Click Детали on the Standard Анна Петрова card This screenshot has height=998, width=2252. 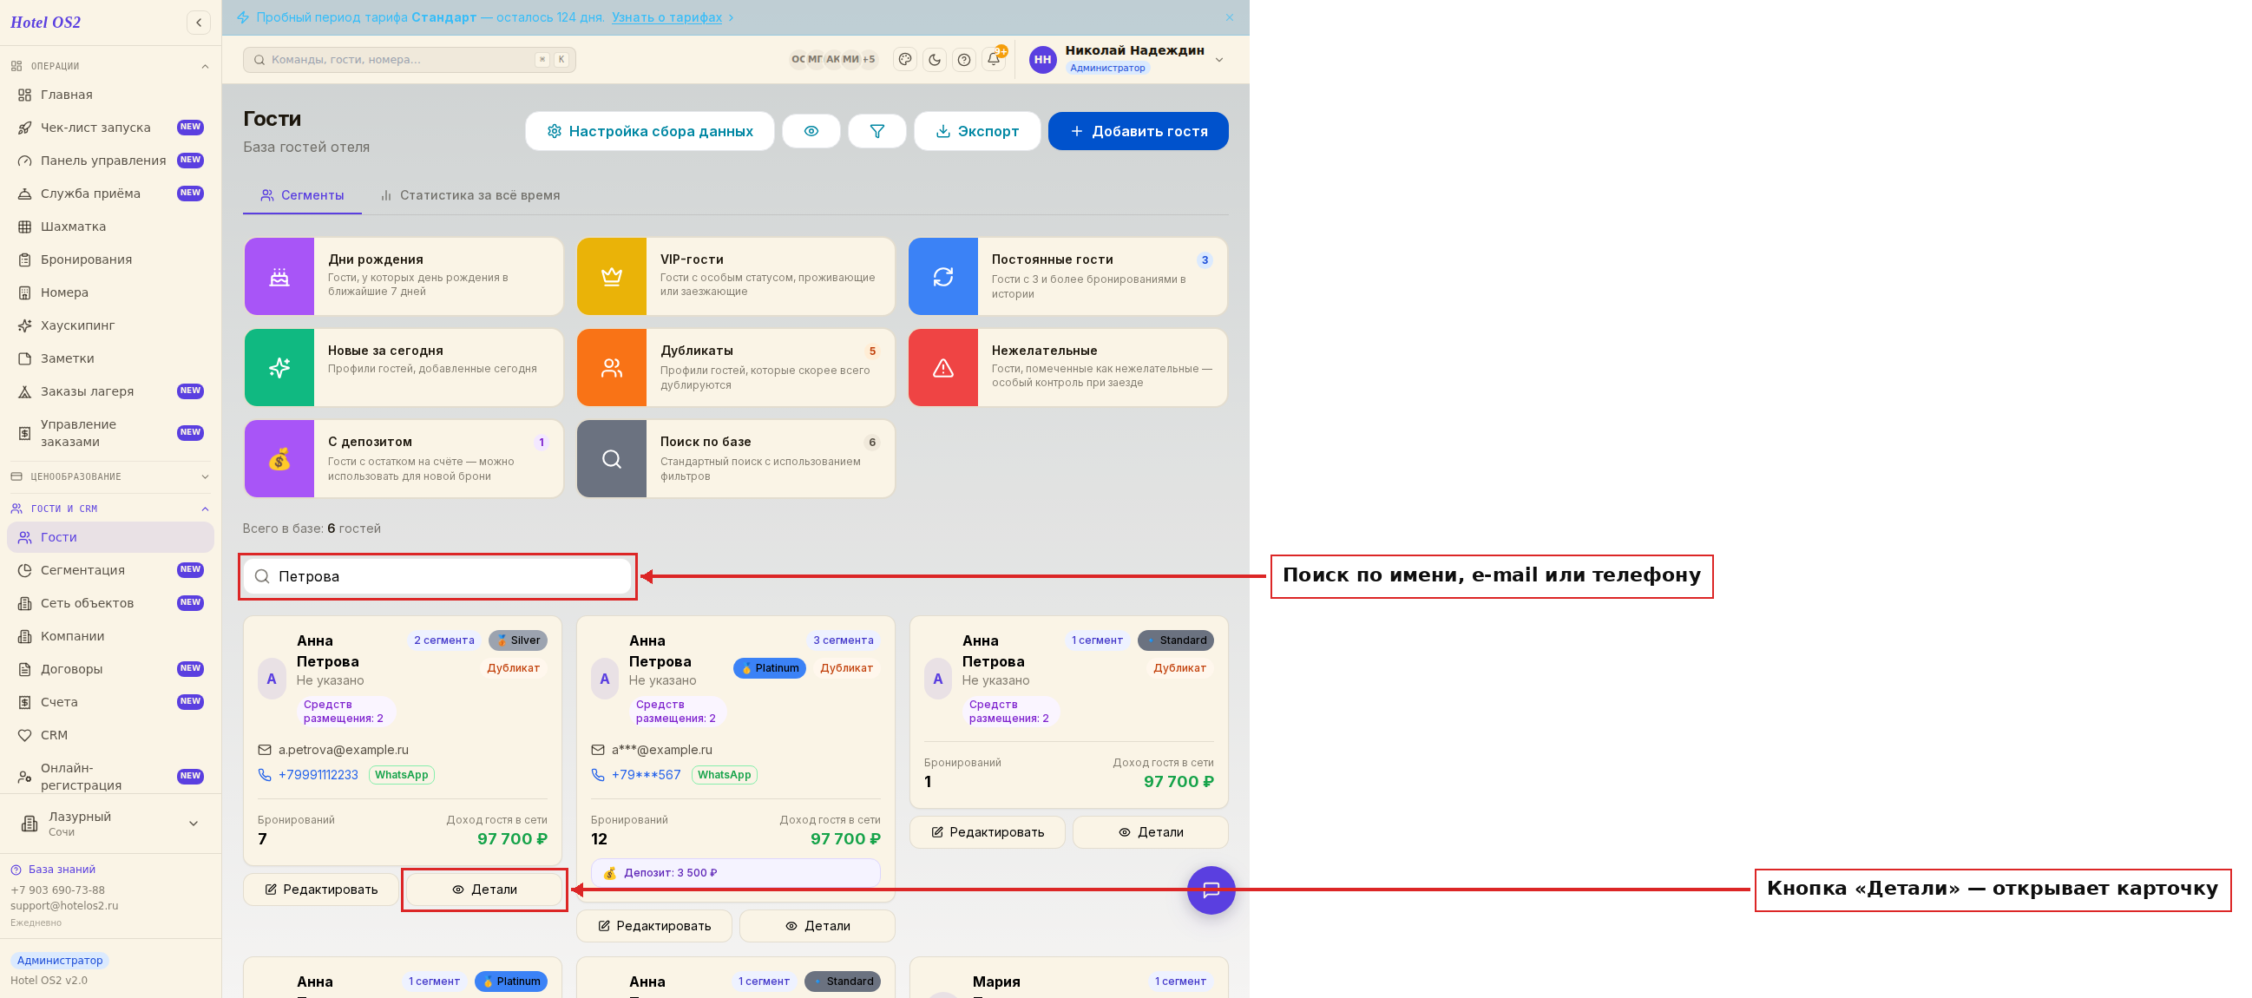[x=1151, y=833]
